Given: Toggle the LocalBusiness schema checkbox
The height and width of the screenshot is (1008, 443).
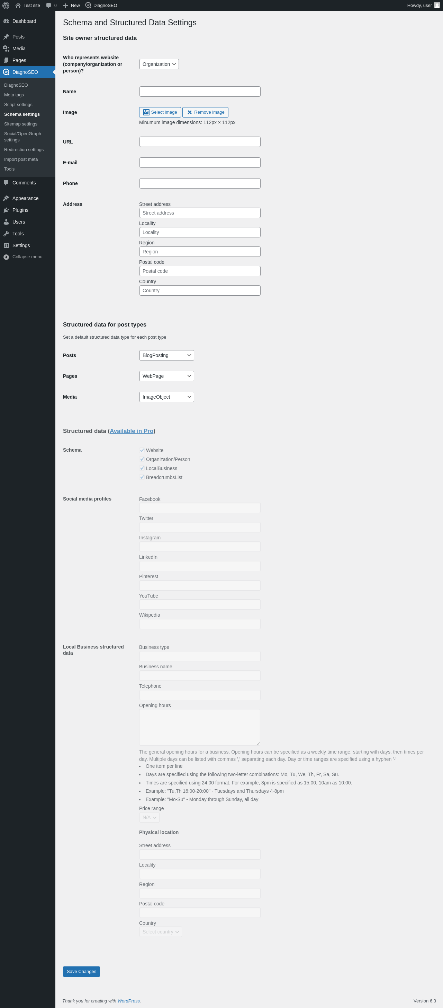Looking at the screenshot, I should (142, 468).
